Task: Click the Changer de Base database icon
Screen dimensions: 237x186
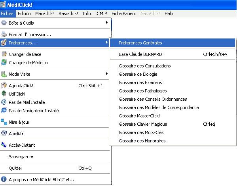Action: click(x=4, y=54)
